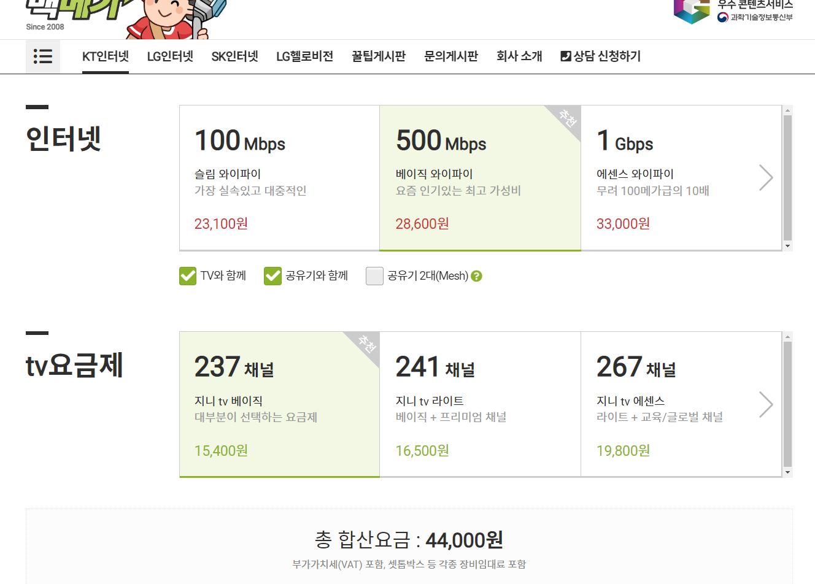815x584 pixels.
Task: Uncheck the TV와 함께 checkbox
Action: [x=188, y=276]
